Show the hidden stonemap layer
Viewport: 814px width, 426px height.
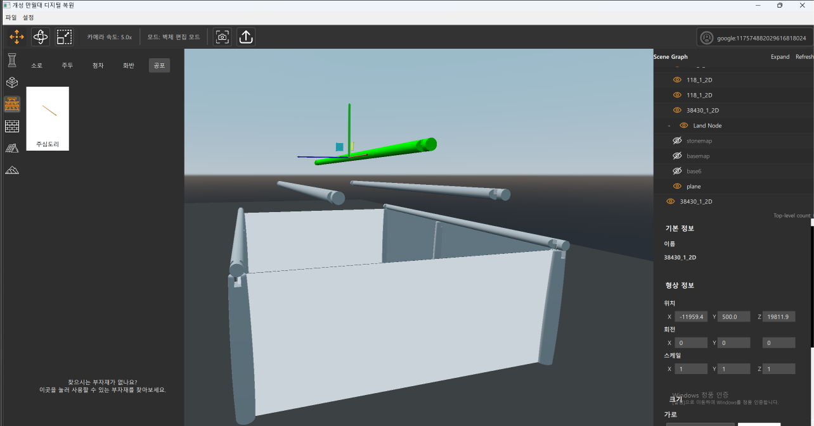(x=677, y=141)
